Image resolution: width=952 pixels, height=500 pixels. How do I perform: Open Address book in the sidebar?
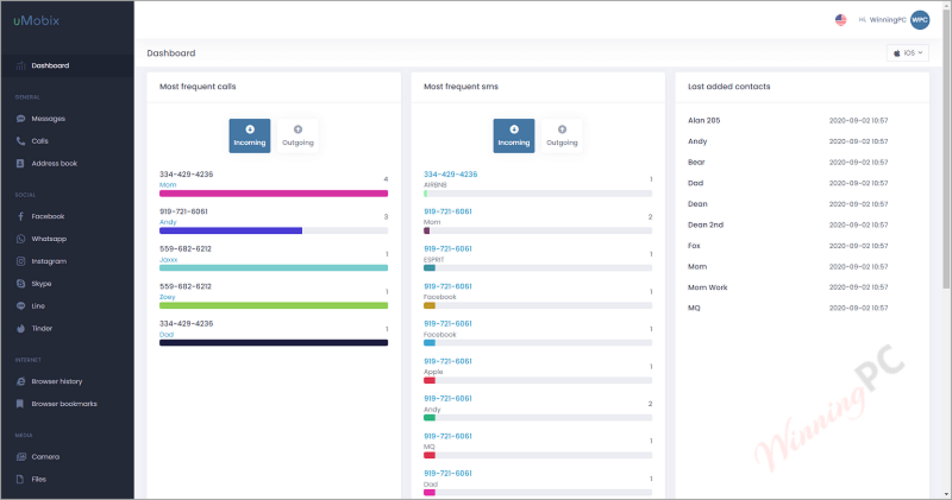click(55, 163)
